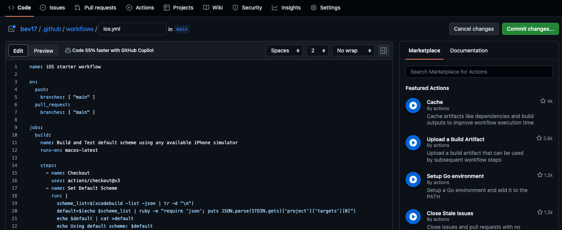Switch to the Documentation tab

(x=469, y=50)
